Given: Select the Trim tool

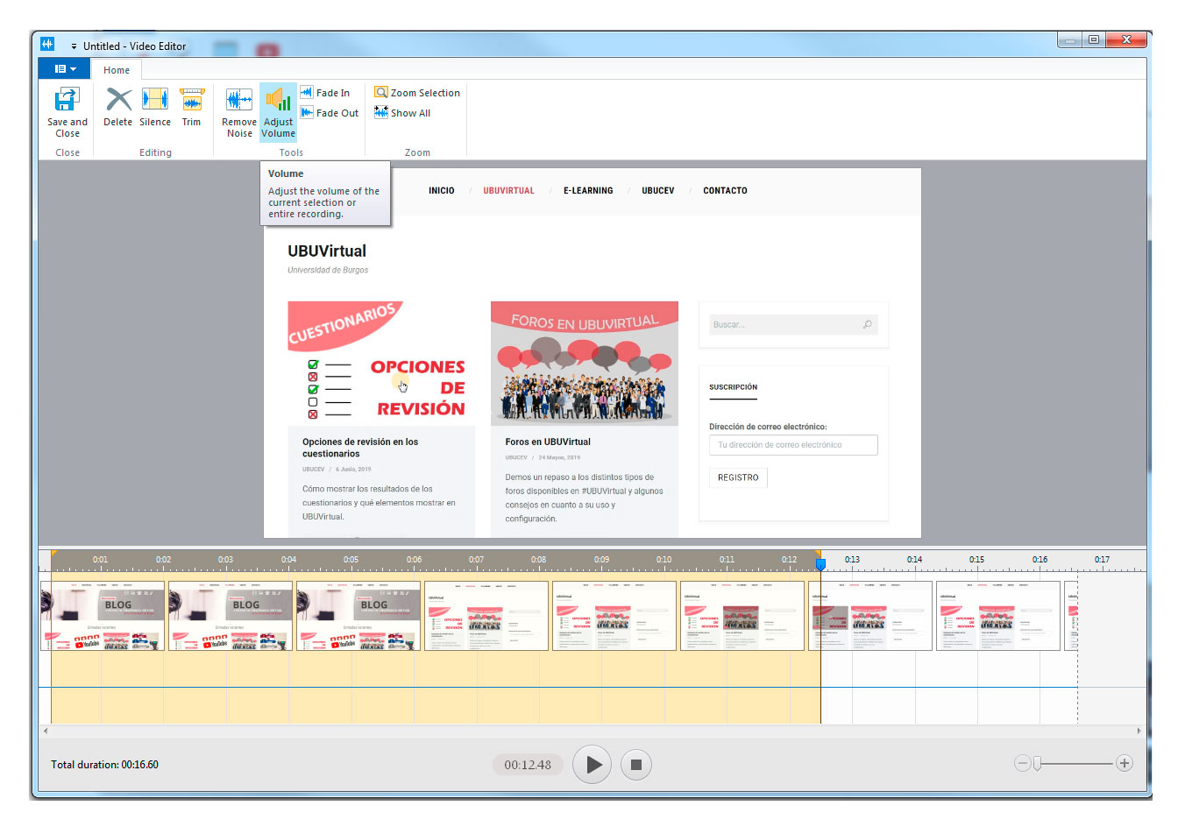Looking at the screenshot, I should 191,108.
